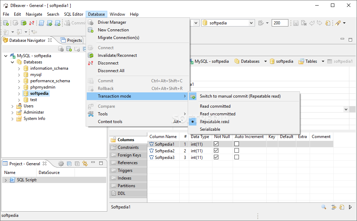Toggle Not Null checkbox for Softpedia1
This screenshot has height=221, width=357.
coord(216,144)
